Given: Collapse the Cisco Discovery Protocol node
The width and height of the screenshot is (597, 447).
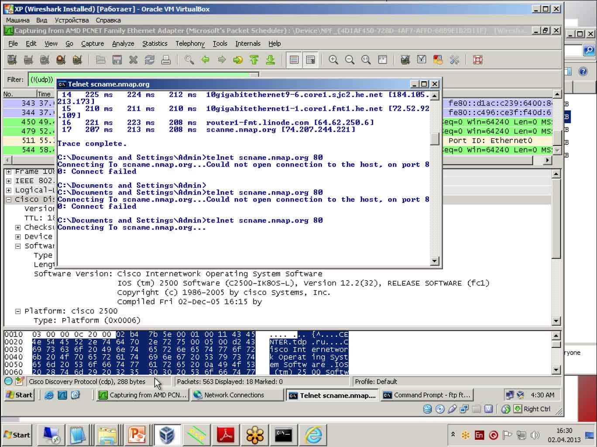Looking at the screenshot, I should [x=8, y=199].
